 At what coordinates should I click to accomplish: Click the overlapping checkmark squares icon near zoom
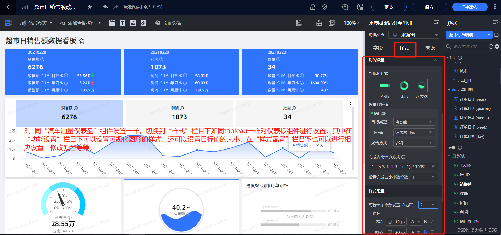(x=332, y=23)
